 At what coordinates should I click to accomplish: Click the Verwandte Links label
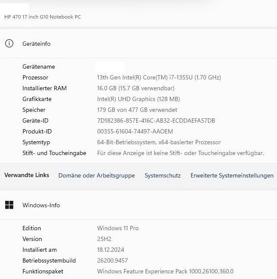point(27,175)
